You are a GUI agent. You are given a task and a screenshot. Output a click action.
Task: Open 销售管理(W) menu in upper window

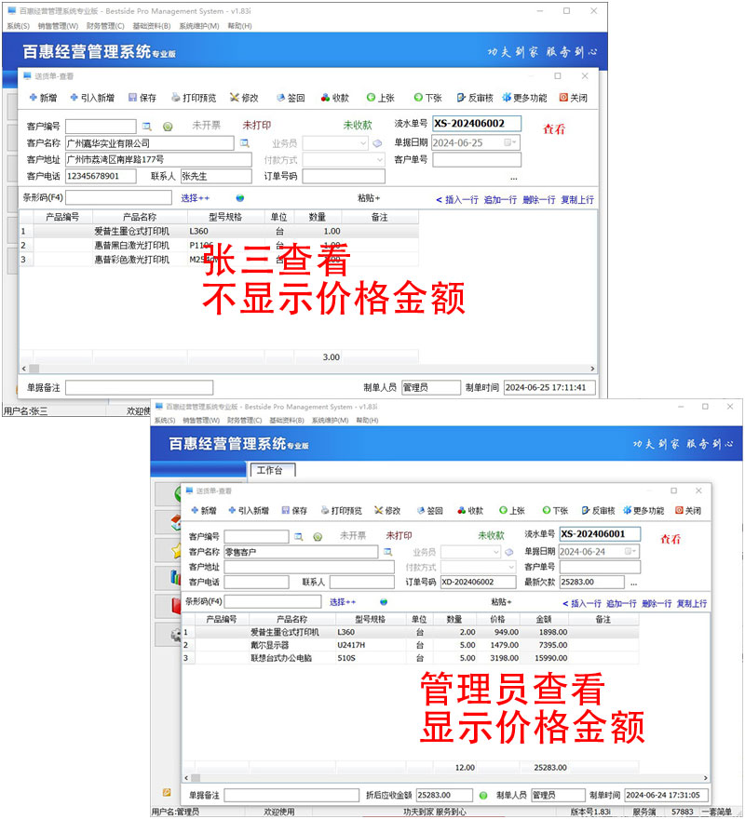pos(58,26)
